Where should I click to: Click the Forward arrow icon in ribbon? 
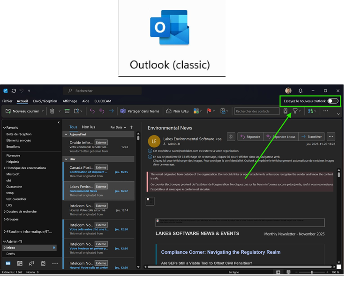point(111,111)
